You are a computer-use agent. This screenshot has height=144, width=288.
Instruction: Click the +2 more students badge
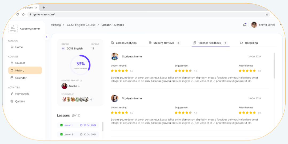tap(91, 100)
